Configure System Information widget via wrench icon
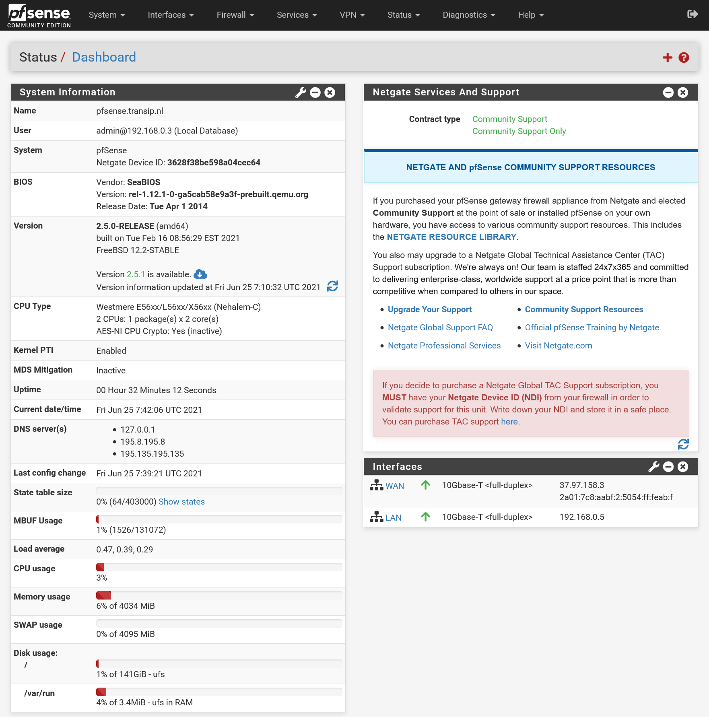This screenshot has height=717, width=709. coord(301,93)
